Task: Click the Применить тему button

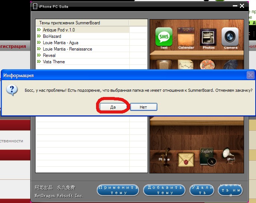Action: [x=118, y=190]
